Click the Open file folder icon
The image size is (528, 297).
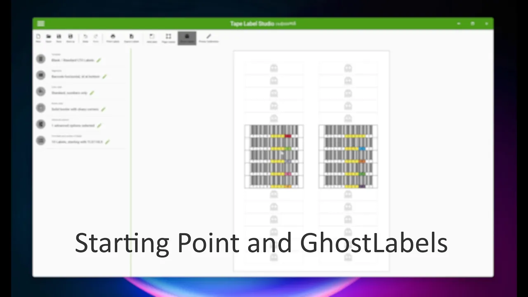click(49, 38)
